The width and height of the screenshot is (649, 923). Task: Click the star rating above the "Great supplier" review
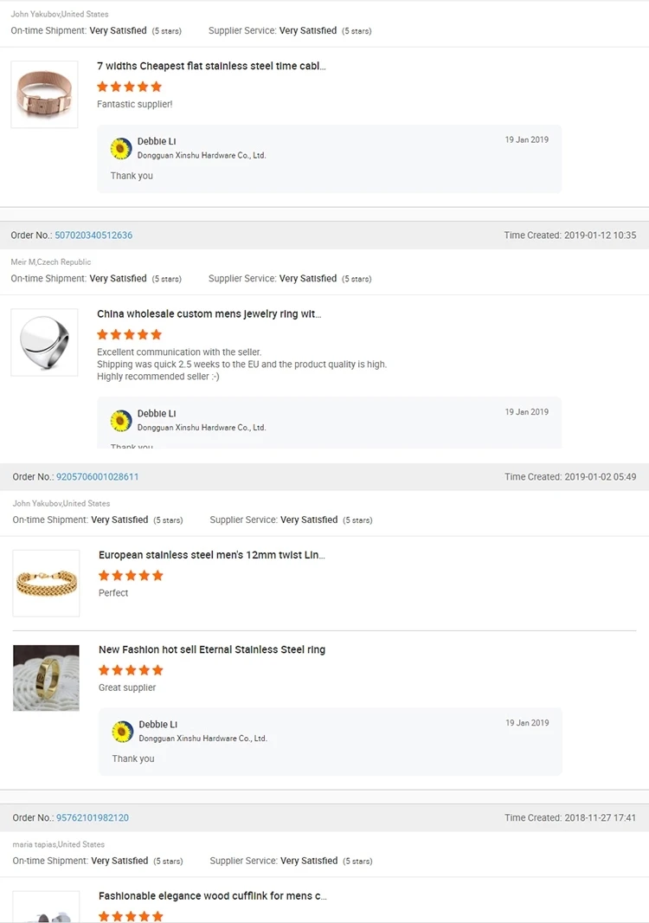(x=131, y=670)
